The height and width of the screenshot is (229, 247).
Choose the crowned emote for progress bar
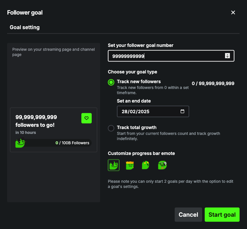tap(130, 165)
